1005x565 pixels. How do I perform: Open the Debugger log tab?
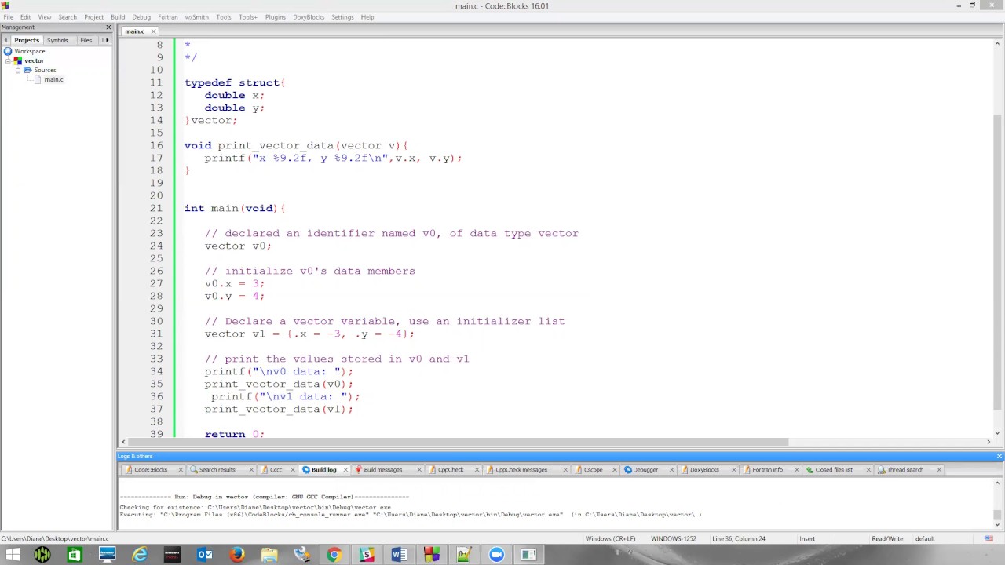pos(645,469)
